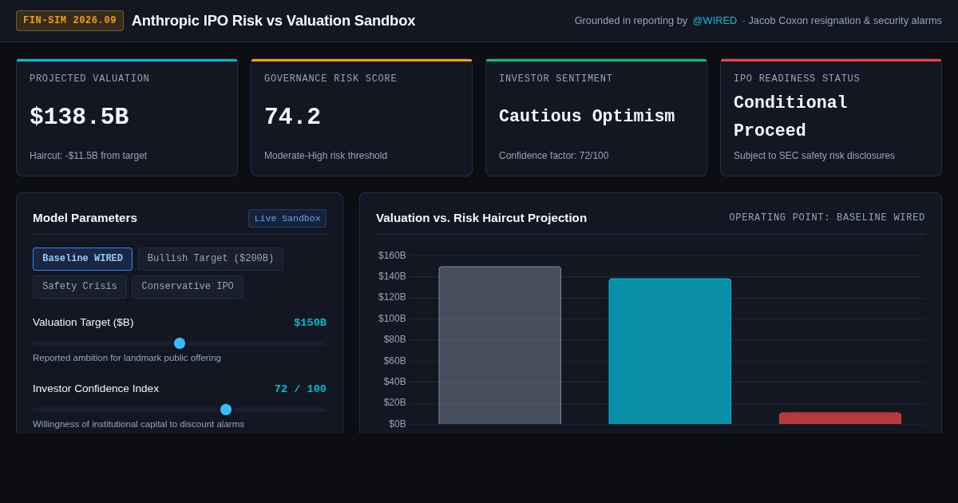Click the $120B axis label

tap(392, 297)
